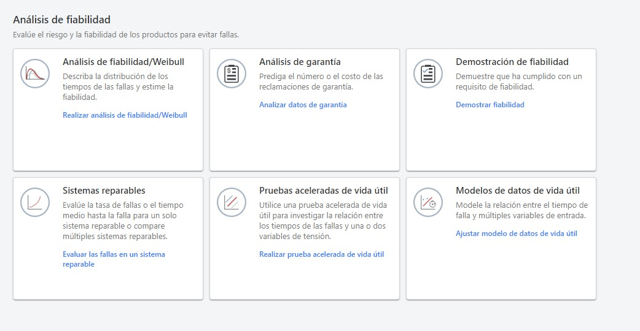This screenshot has width=640, height=331.
Task: Click the reliability demonstration checklist icon
Action: [428, 74]
